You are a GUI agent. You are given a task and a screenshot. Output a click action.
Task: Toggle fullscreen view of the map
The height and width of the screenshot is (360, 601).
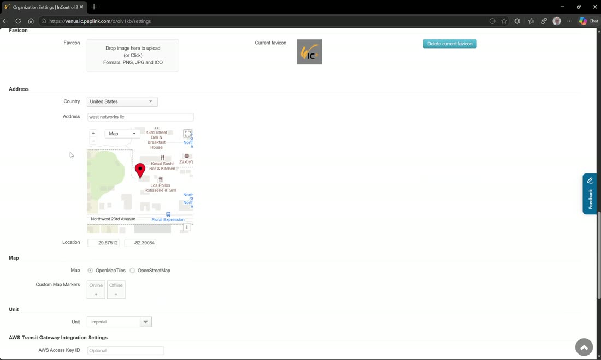(x=187, y=134)
